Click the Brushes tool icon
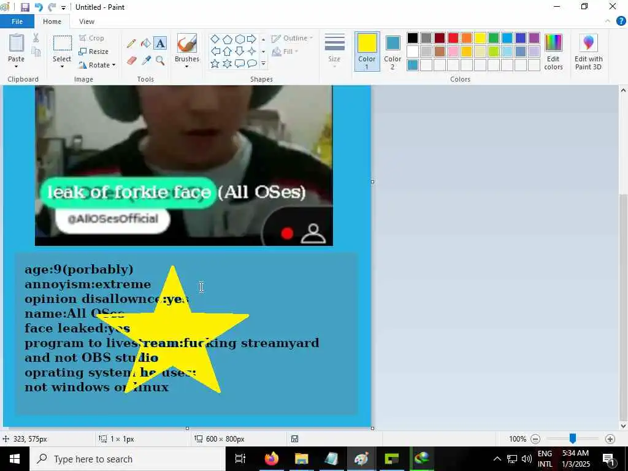Image resolution: width=628 pixels, height=471 pixels. coord(186,43)
